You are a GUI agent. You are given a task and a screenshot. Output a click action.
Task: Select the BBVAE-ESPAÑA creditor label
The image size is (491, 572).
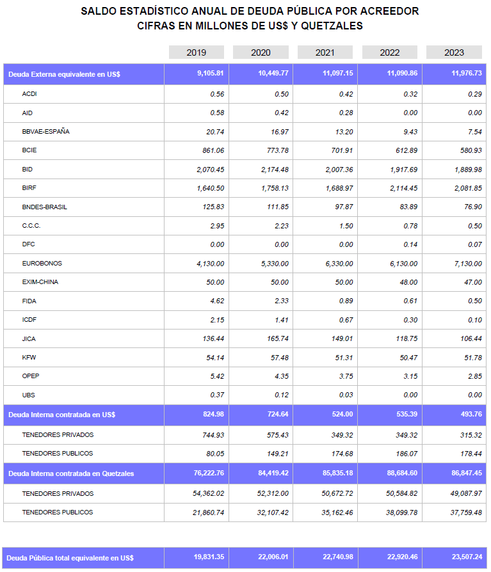[45, 132]
